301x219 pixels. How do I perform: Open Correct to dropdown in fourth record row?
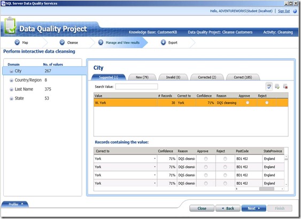[x=155, y=183]
